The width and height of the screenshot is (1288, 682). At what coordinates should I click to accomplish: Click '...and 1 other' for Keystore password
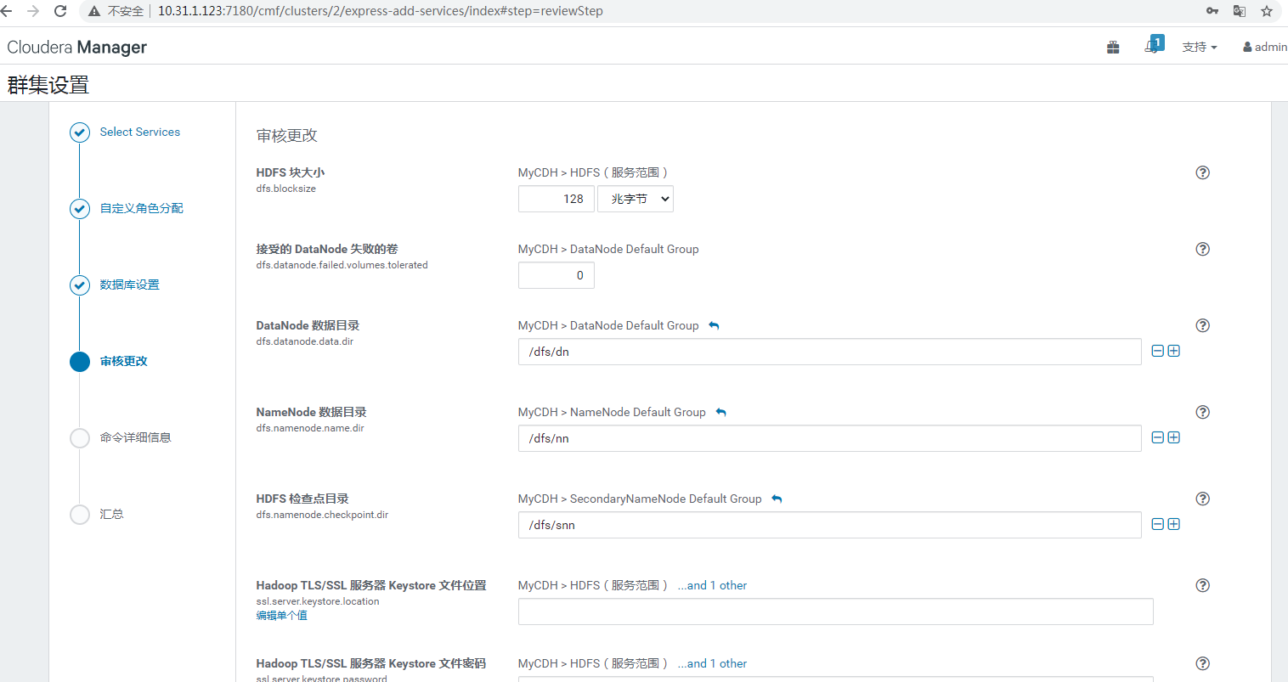(x=712, y=663)
